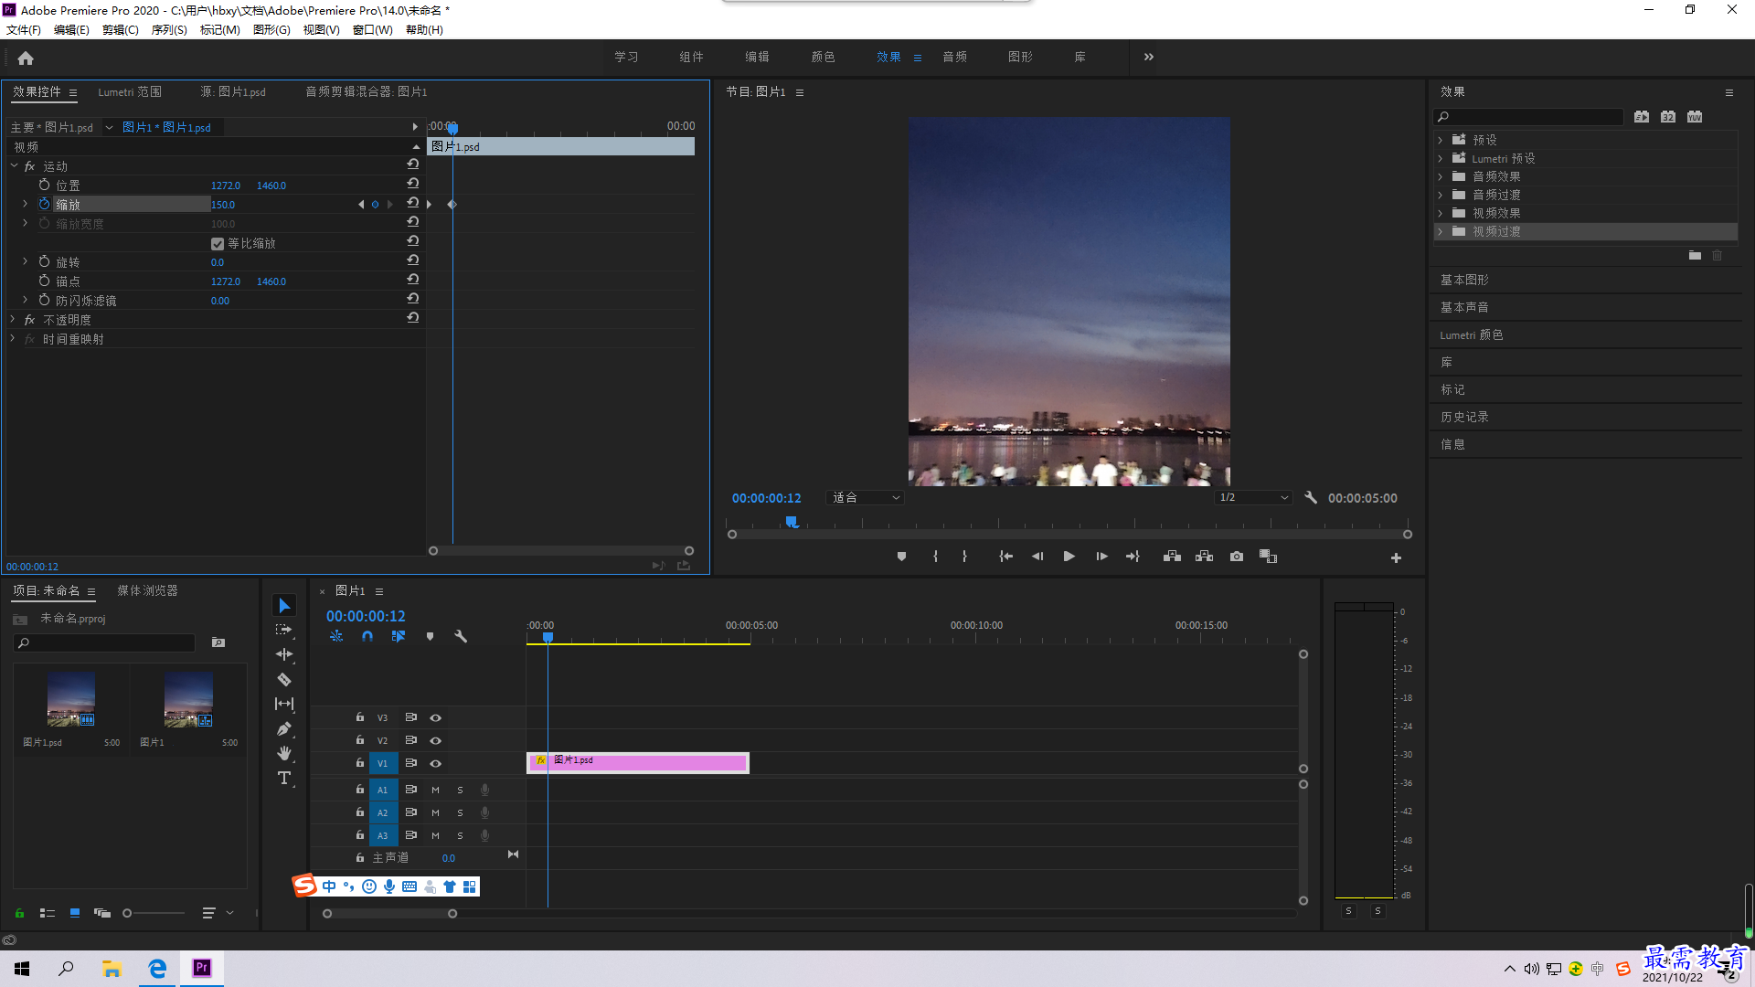
Task: Expand the Opacity effect group
Action: (x=13, y=319)
